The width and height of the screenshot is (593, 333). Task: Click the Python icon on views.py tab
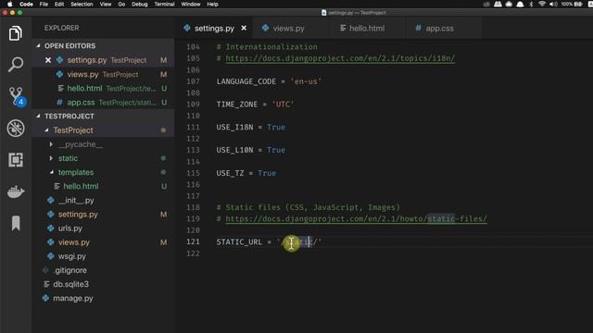pyautogui.click(x=265, y=28)
